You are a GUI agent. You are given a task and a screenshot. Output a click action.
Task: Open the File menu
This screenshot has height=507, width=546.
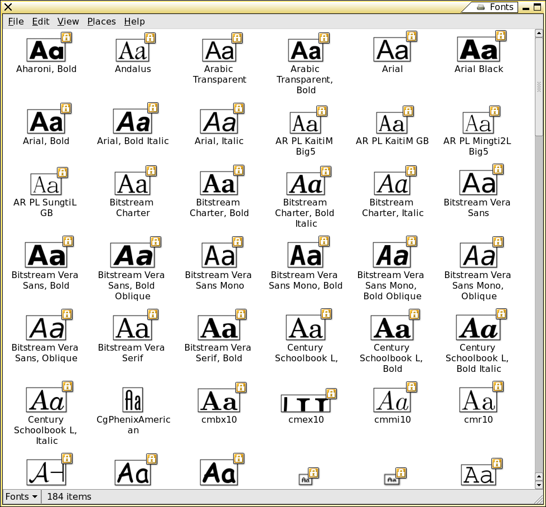click(x=16, y=22)
